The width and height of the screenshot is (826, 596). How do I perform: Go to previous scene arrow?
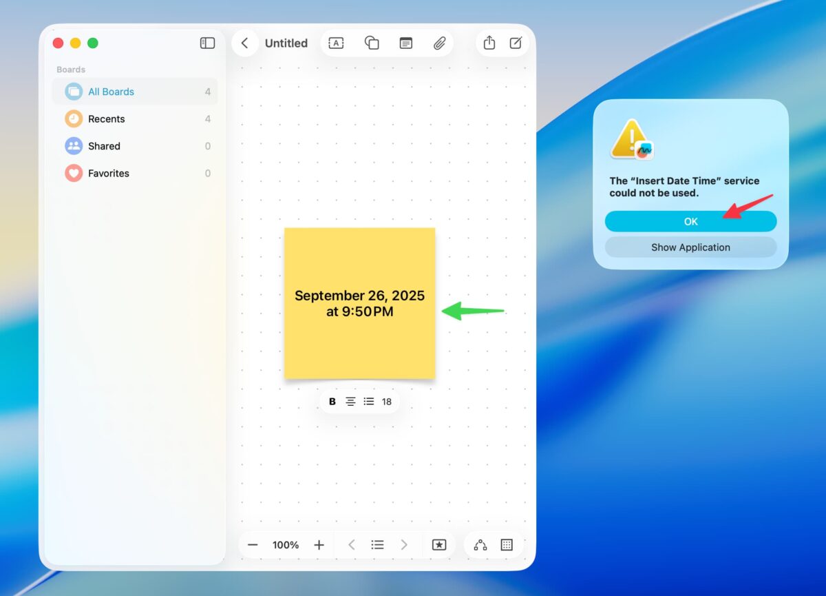(352, 545)
